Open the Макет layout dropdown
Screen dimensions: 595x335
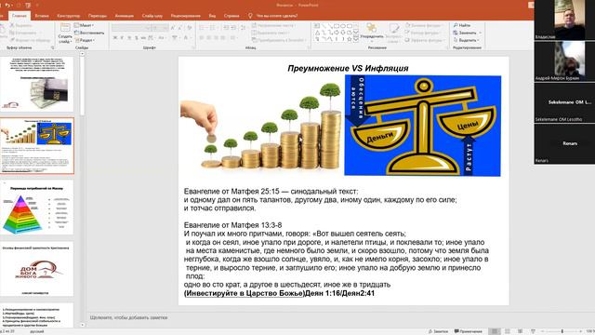point(85,25)
